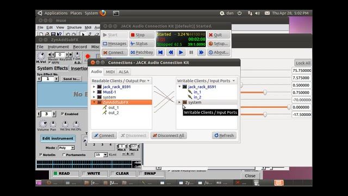Switch to the MIDI connections tab
348x196 pixels.
point(110,72)
